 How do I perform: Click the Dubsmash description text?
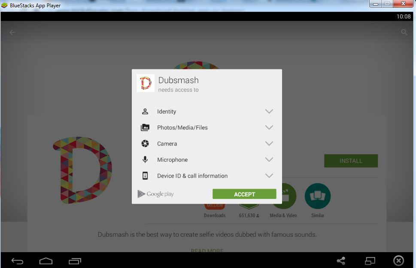(207, 234)
